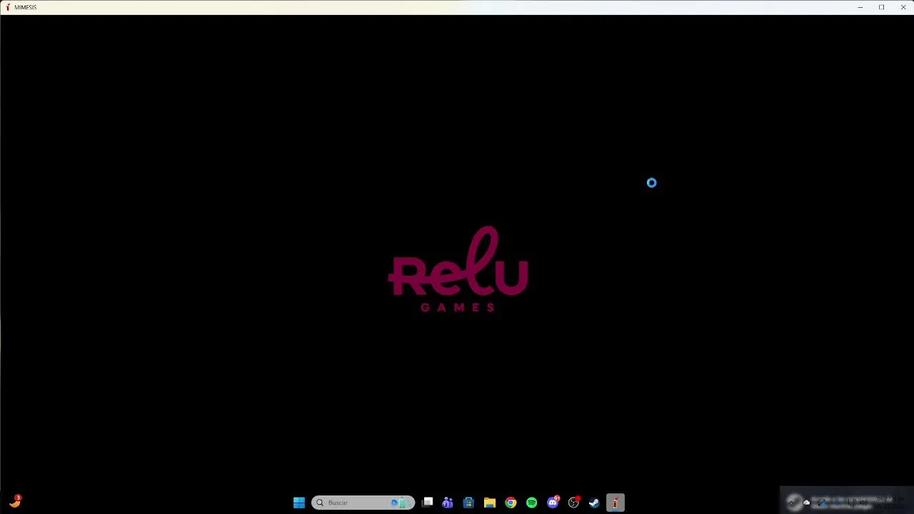Open Discord from the taskbar
This screenshot has height=514, width=914.
553,503
